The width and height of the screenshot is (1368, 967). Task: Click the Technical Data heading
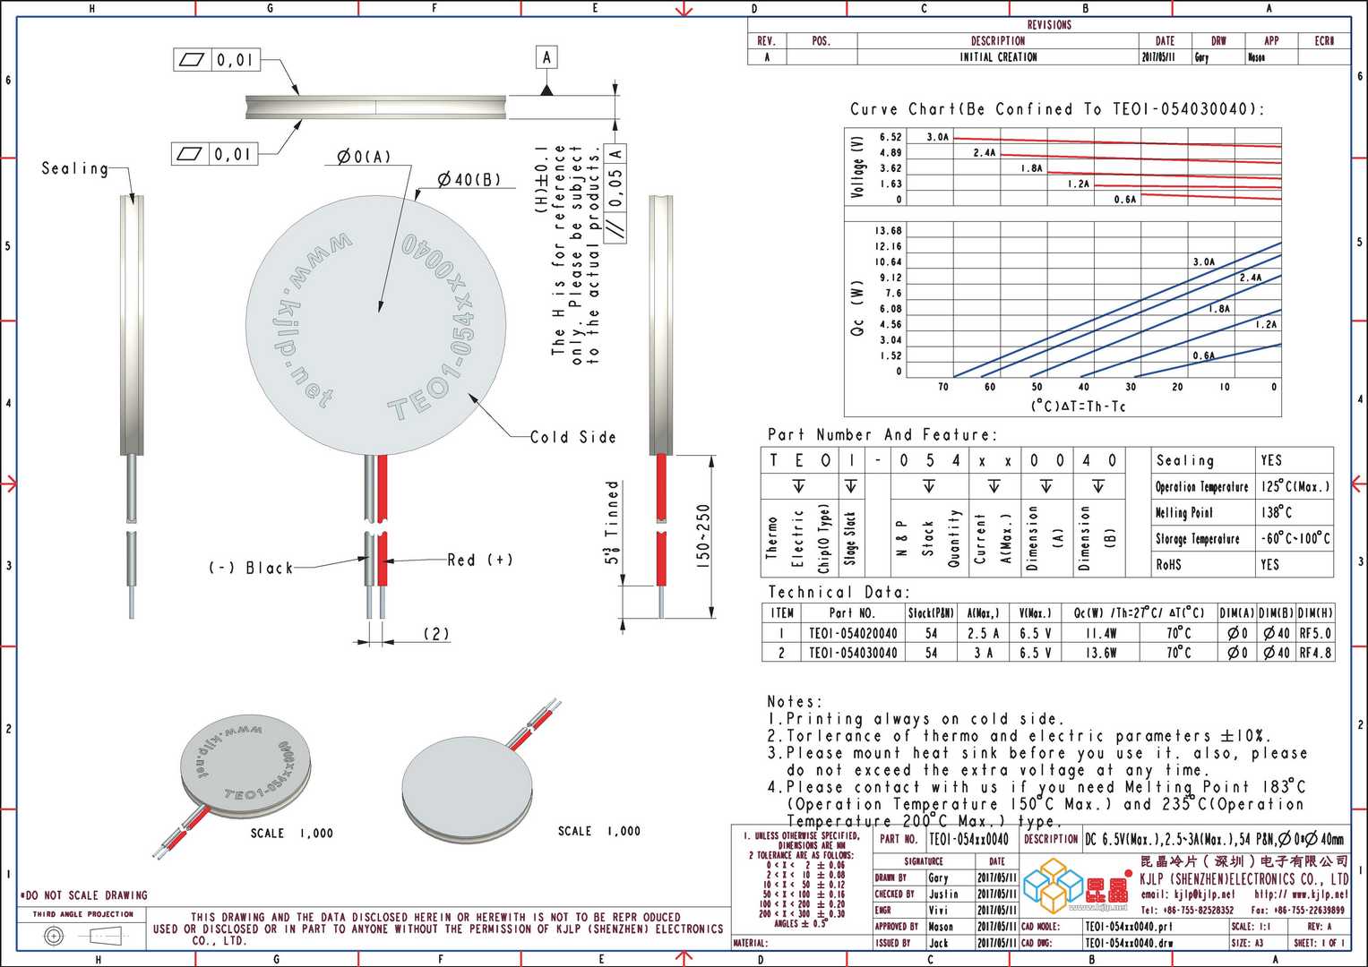[839, 593]
